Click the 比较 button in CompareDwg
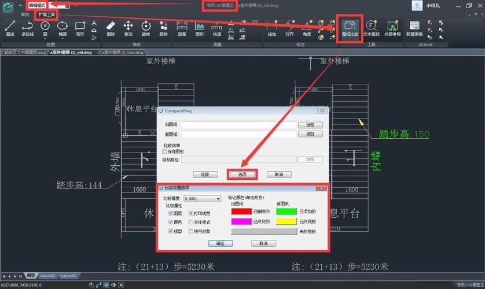This screenshot has width=485, height=289. (205, 175)
